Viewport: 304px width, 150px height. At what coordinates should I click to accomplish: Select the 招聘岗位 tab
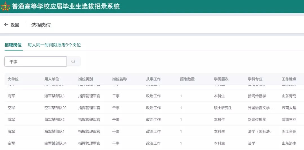(13, 45)
